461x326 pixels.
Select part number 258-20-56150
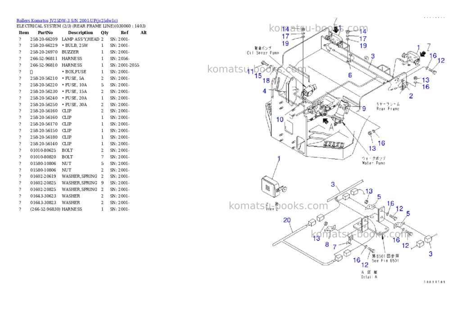click(44, 130)
